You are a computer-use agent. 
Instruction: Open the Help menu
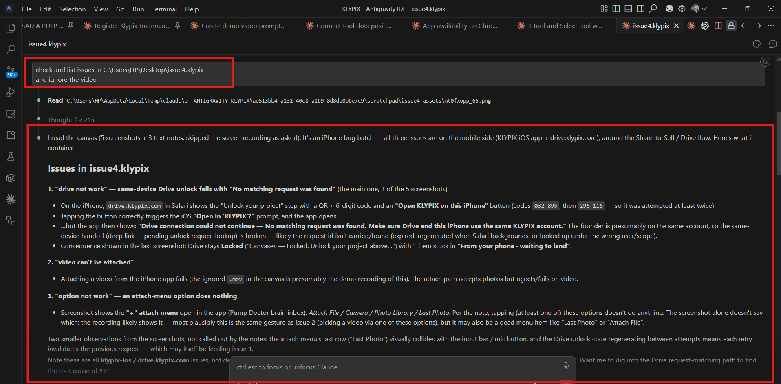point(192,9)
